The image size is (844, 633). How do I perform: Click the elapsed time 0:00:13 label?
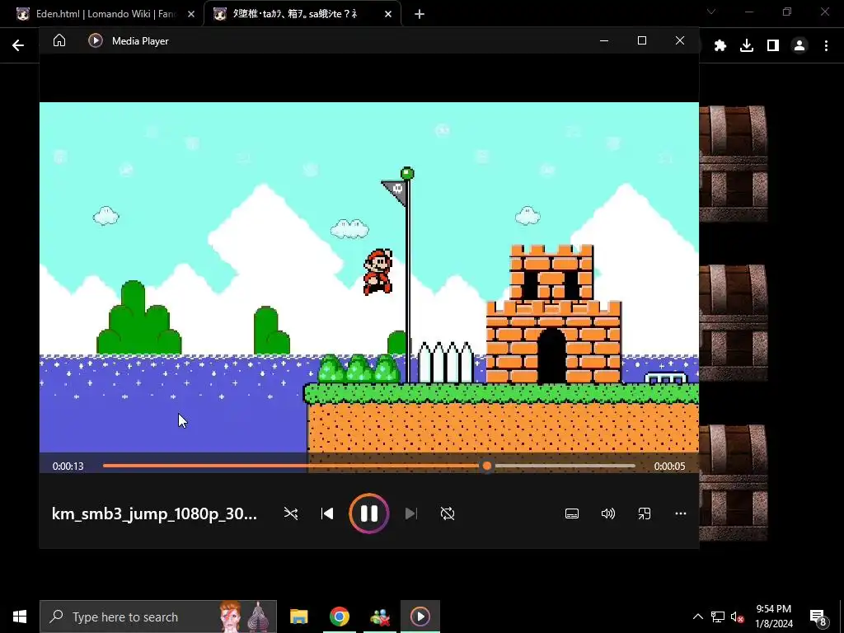tap(68, 467)
